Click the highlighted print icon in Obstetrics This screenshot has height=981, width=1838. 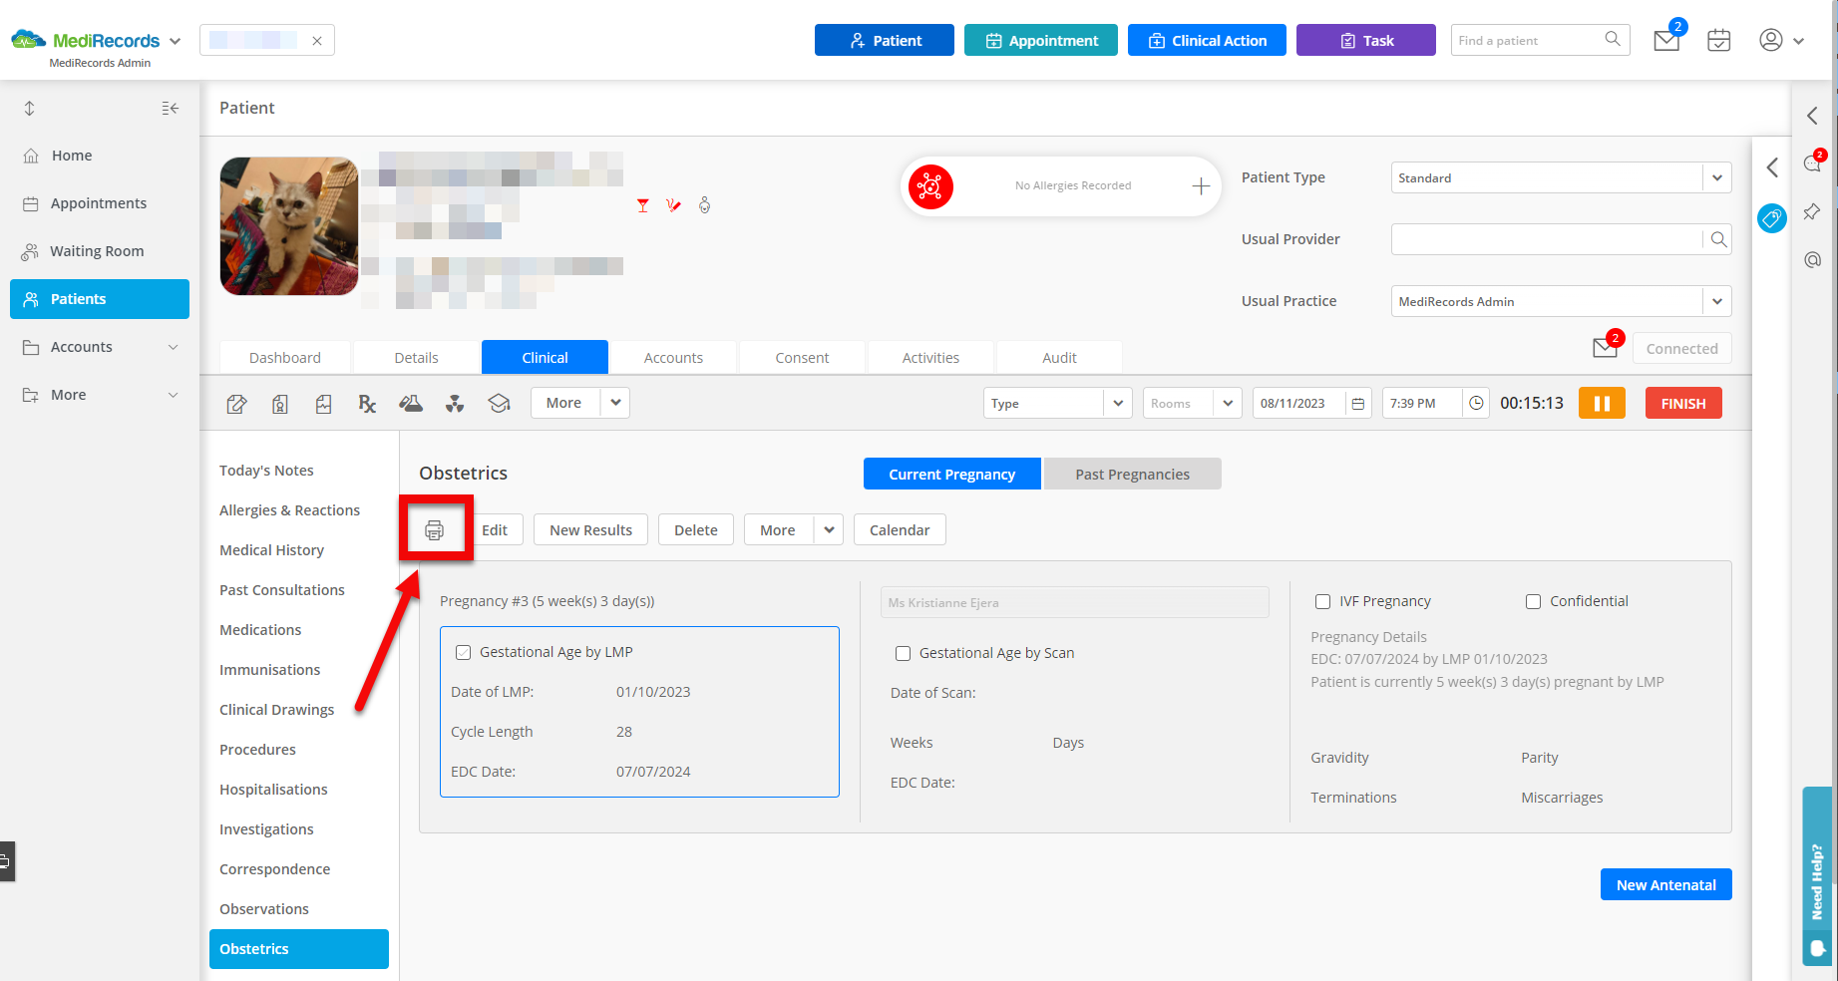coord(436,528)
